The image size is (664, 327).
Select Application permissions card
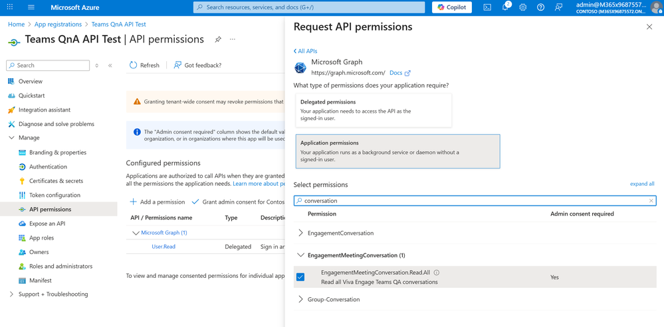[x=397, y=151]
